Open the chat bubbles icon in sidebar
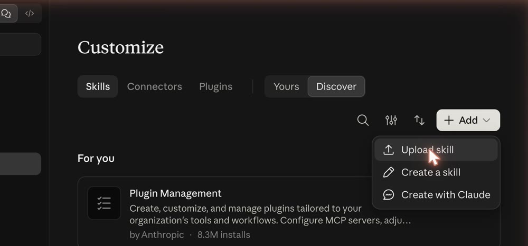 (x=6, y=14)
